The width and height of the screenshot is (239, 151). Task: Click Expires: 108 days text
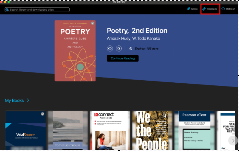[x=146, y=49]
